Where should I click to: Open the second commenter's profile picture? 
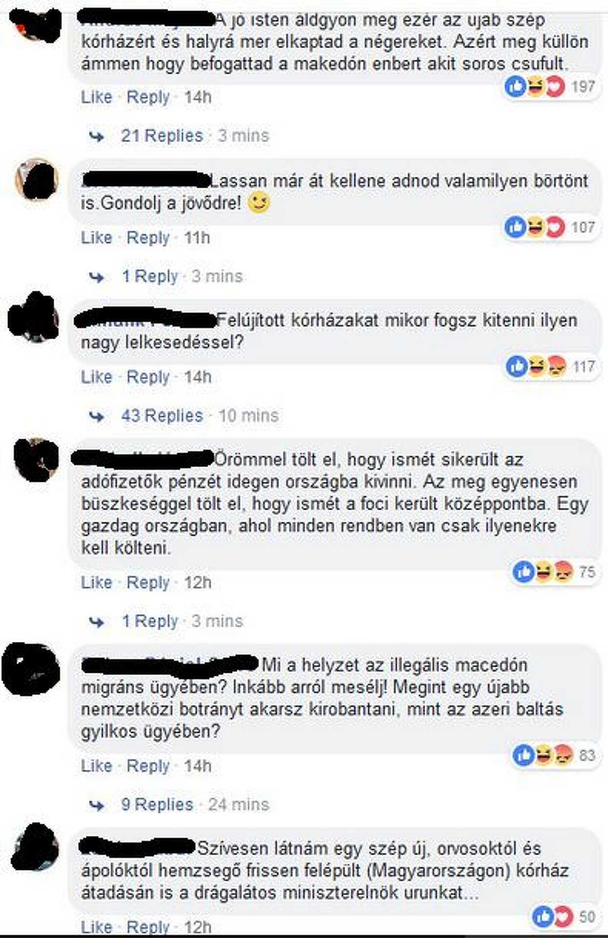pyautogui.click(x=37, y=179)
